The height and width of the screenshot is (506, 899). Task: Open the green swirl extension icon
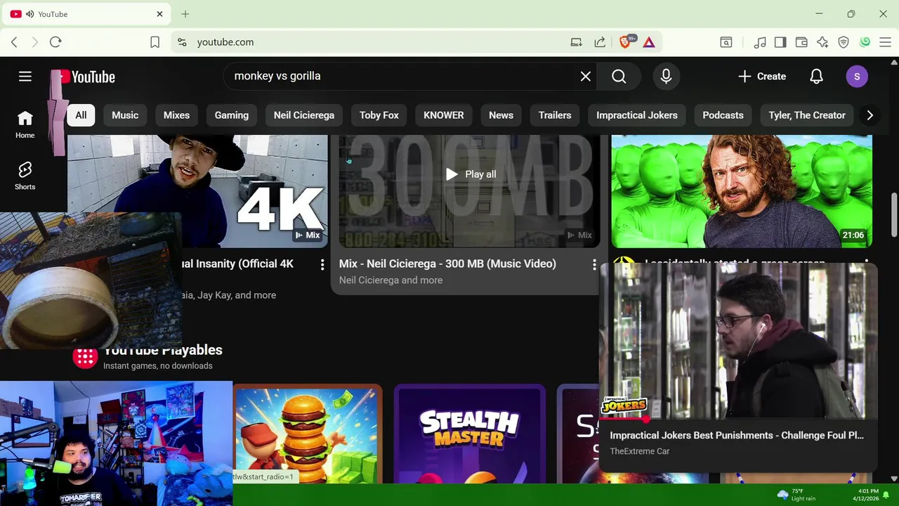click(x=865, y=42)
